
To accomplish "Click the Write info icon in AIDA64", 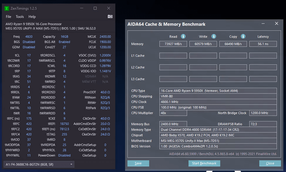I will [x=213, y=36].
